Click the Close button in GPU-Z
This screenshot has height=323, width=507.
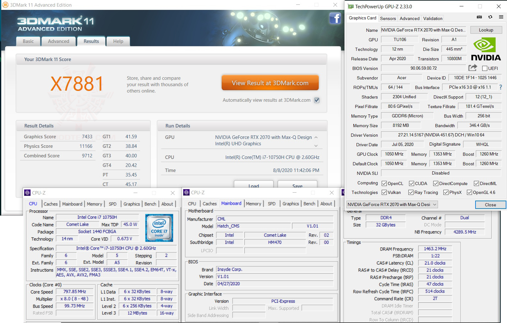tap(490, 205)
